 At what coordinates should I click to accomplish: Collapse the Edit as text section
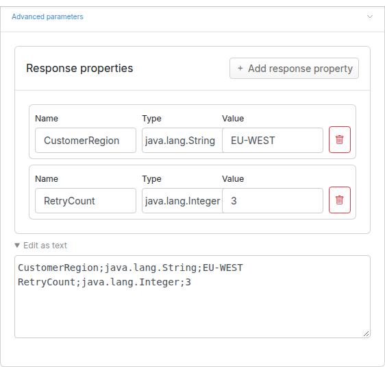[40, 246]
